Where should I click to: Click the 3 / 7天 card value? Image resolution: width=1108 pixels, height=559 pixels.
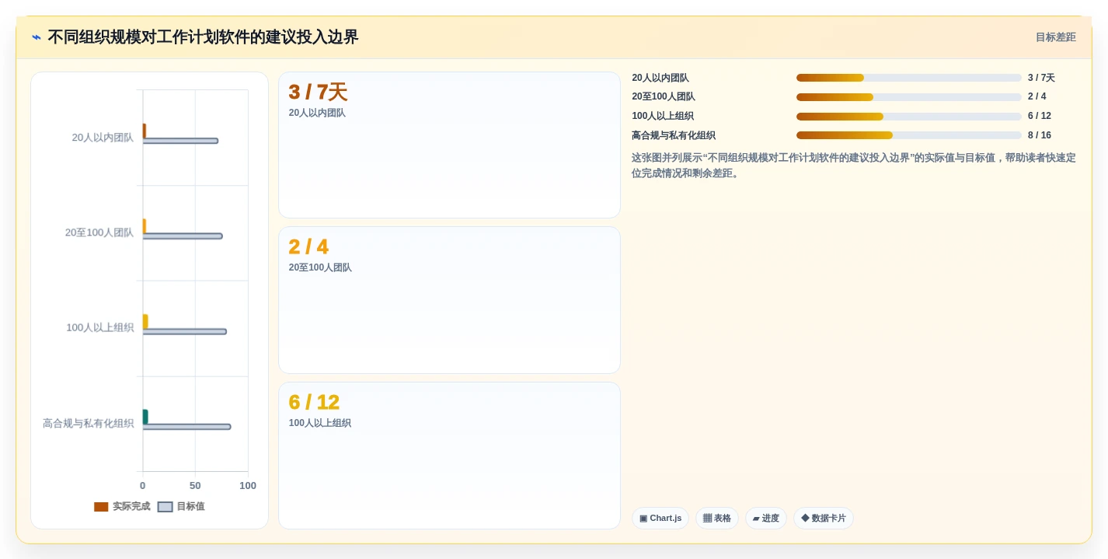pos(318,93)
